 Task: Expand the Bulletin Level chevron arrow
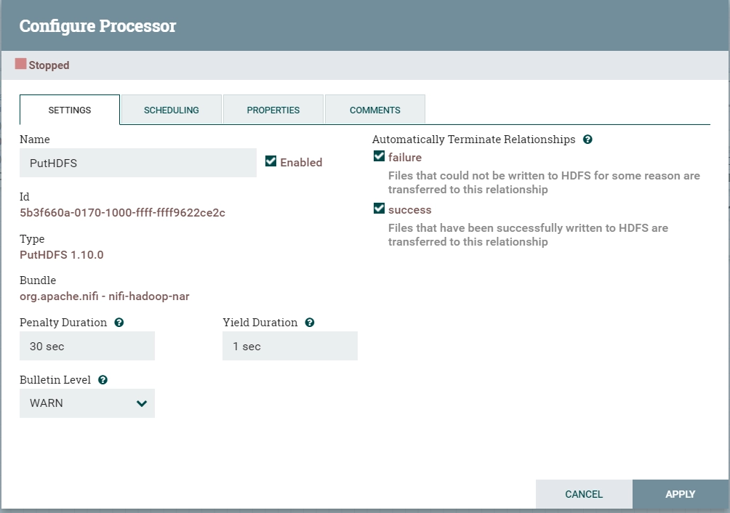tap(142, 403)
